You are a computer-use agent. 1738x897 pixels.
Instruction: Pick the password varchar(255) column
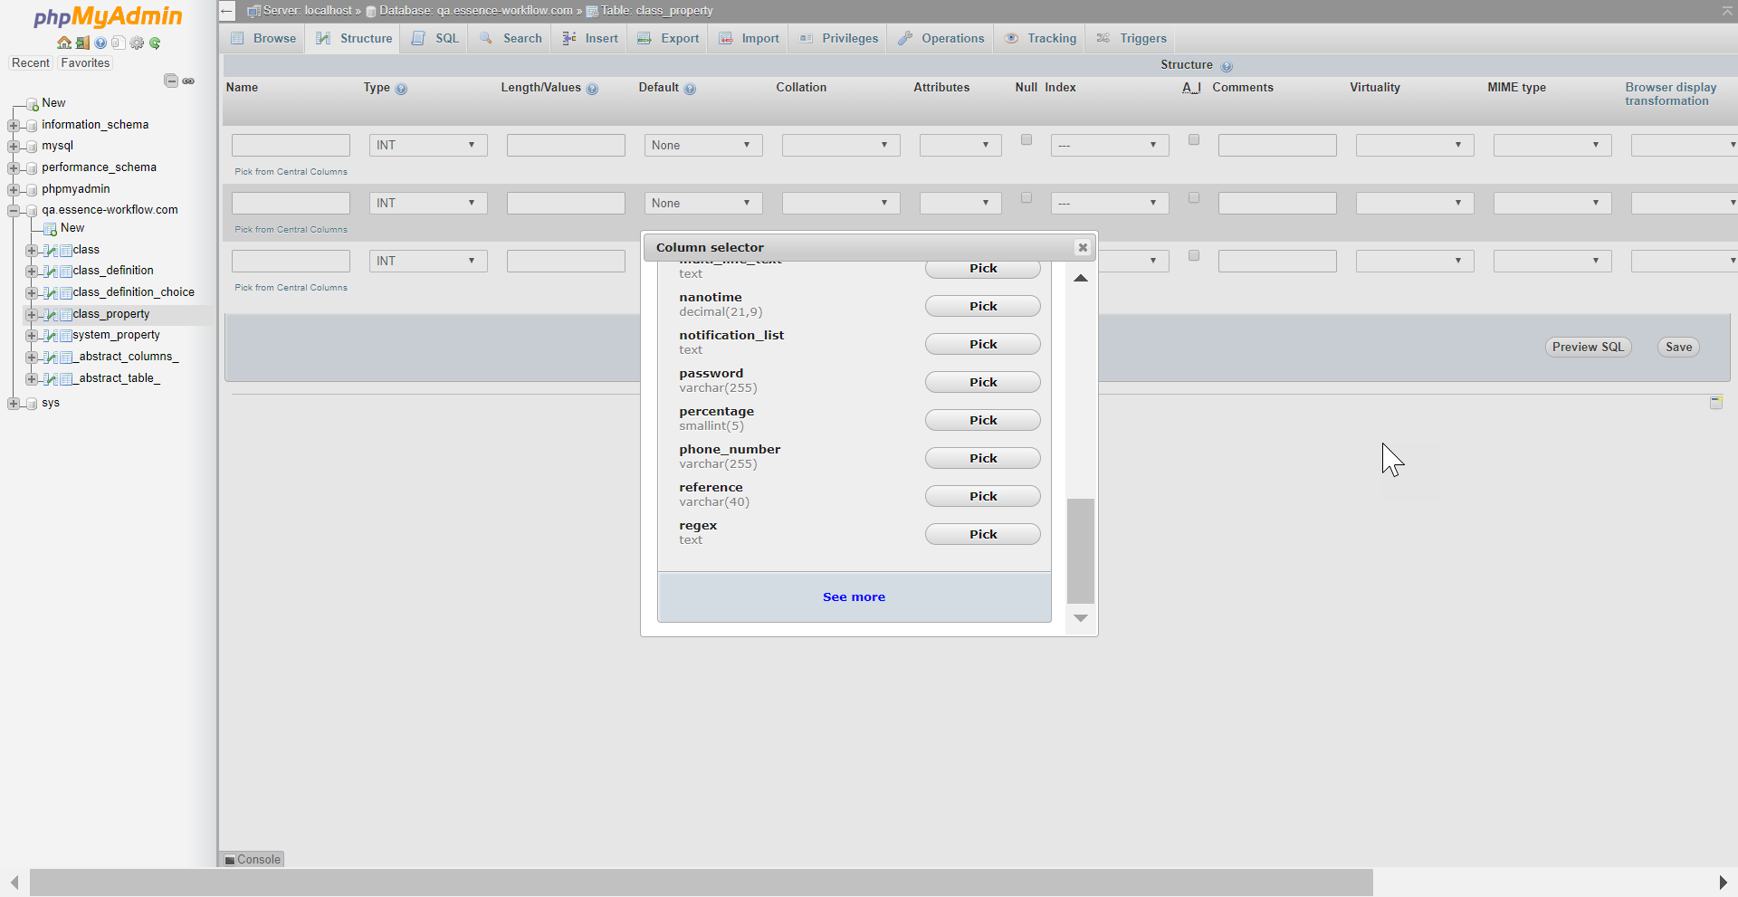pyautogui.click(x=982, y=381)
